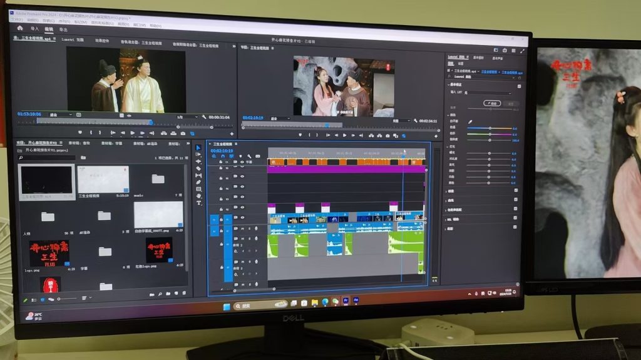Image resolution: width=641 pixels, height=360 pixels.
Task: Click Premiere Pro icon on Windows taskbar
Action: (346, 301)
